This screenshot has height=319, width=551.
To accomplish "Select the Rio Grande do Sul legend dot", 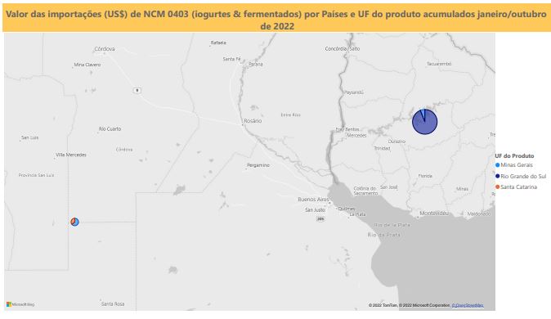I will point(497,176).
